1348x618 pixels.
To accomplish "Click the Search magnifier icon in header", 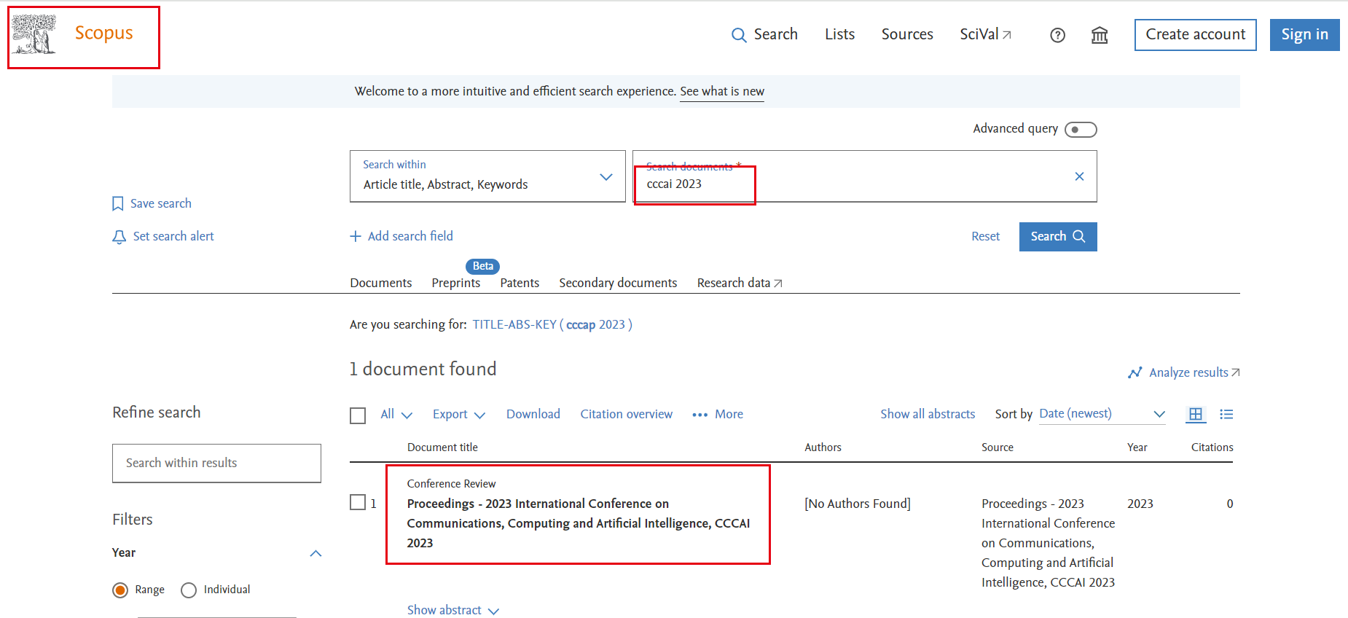I will click(x=739, y=35).
